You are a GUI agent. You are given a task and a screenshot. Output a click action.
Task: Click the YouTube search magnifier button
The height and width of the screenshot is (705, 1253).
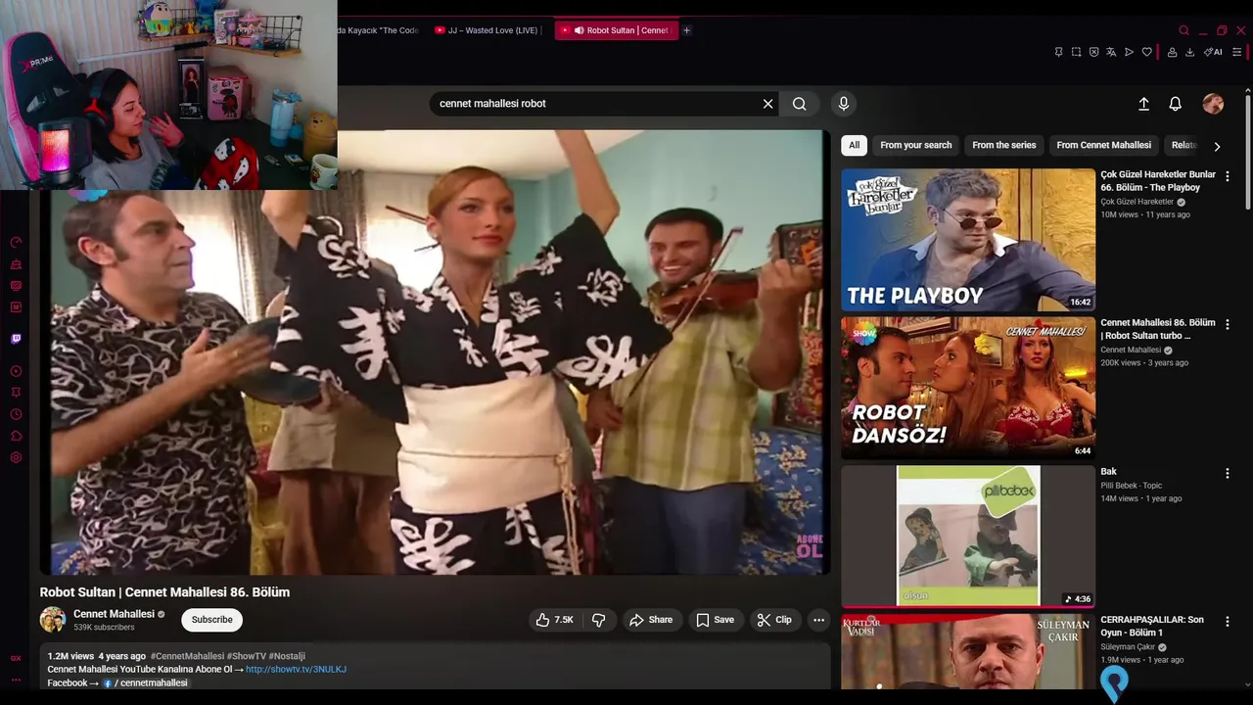[x=799, y=103]
